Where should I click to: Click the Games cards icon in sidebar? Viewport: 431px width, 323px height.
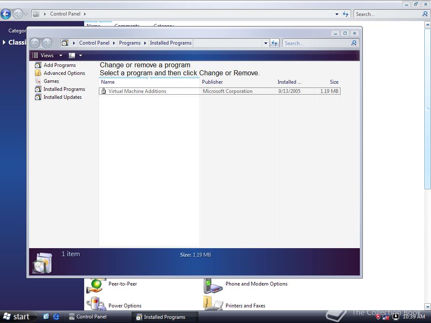tap(38, 81)
